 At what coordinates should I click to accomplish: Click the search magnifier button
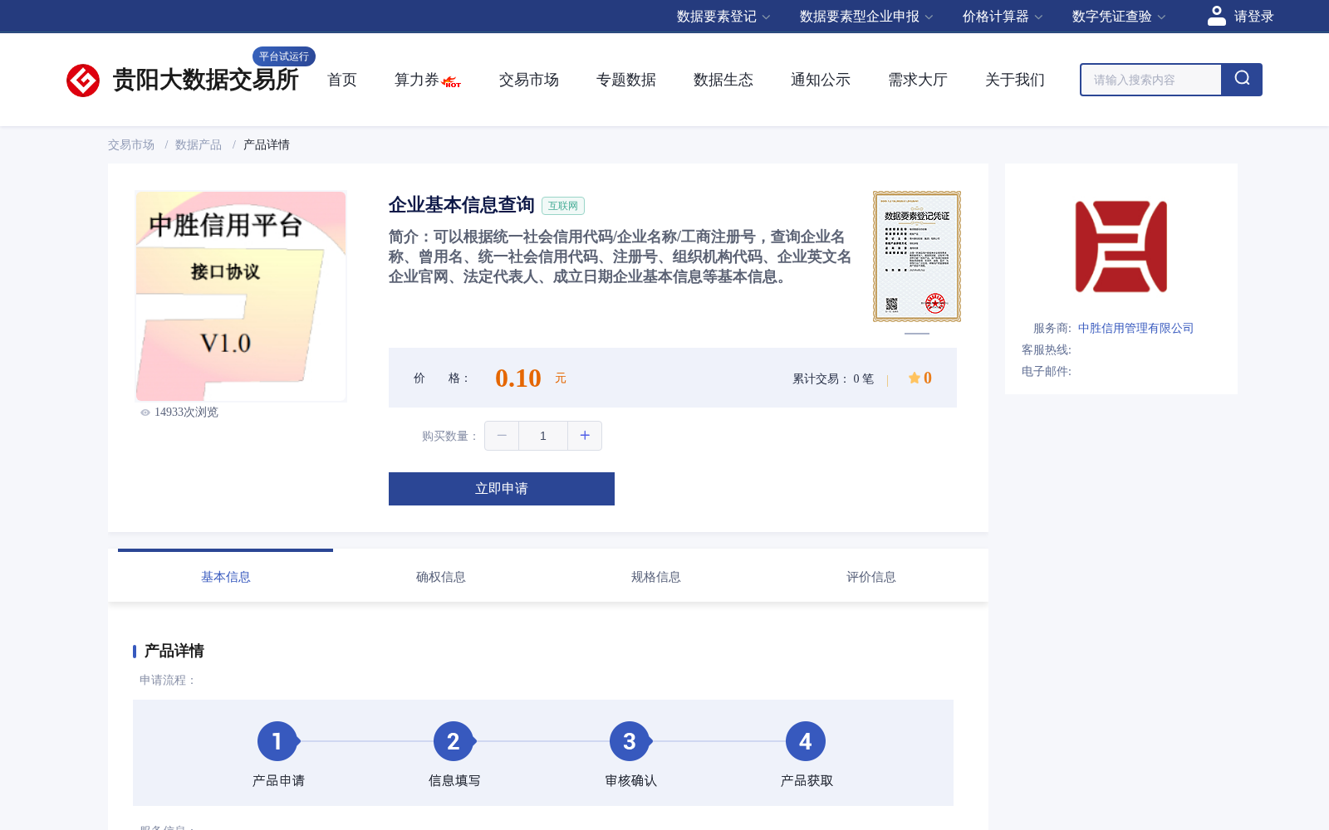[1242, 80]
